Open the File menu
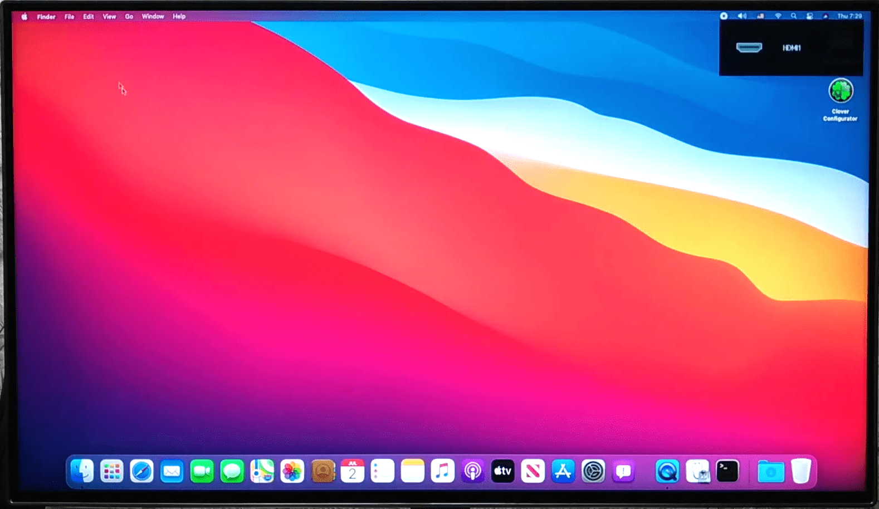 [69, 17]
